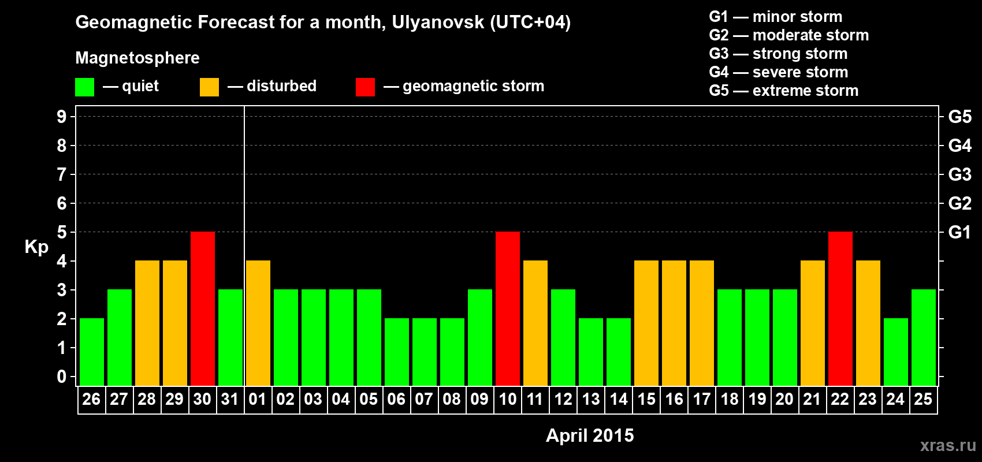The image size is (982, 462).
Task: Click the xras.ru source link
Action: (x=948, y=445)
